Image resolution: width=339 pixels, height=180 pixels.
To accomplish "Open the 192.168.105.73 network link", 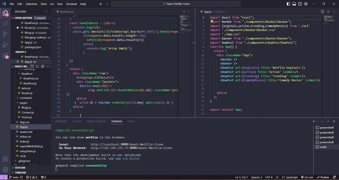I will click(x=131, y=148).
